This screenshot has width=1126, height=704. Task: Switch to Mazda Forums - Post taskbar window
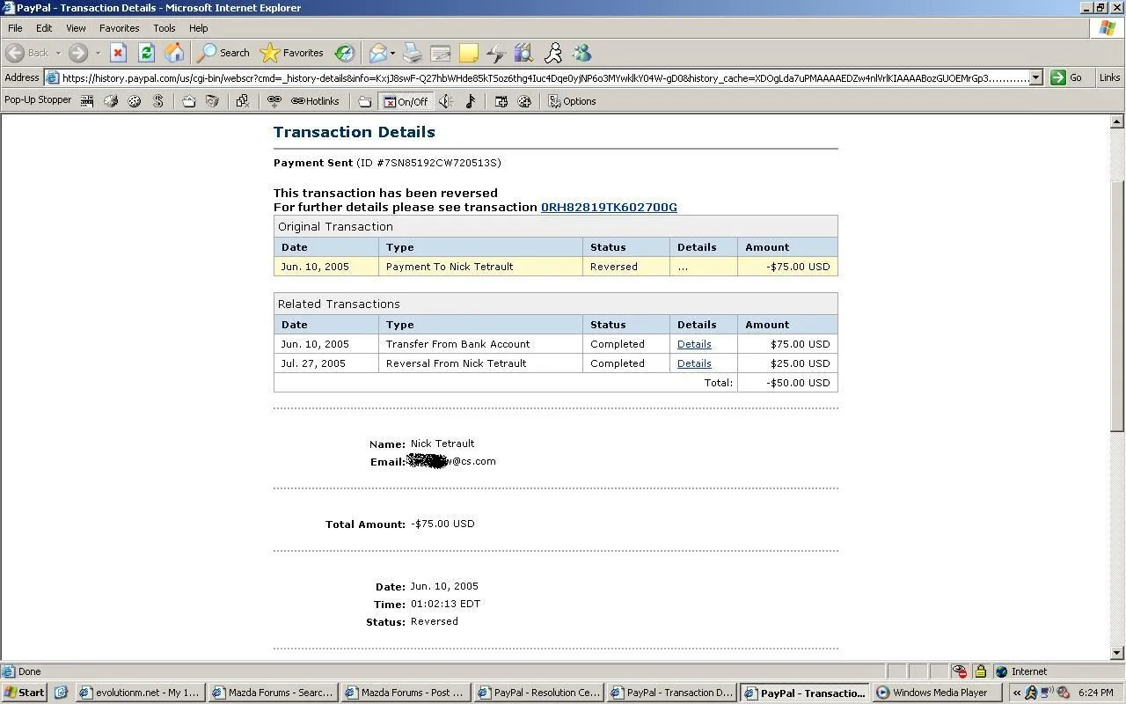(406, 693)
